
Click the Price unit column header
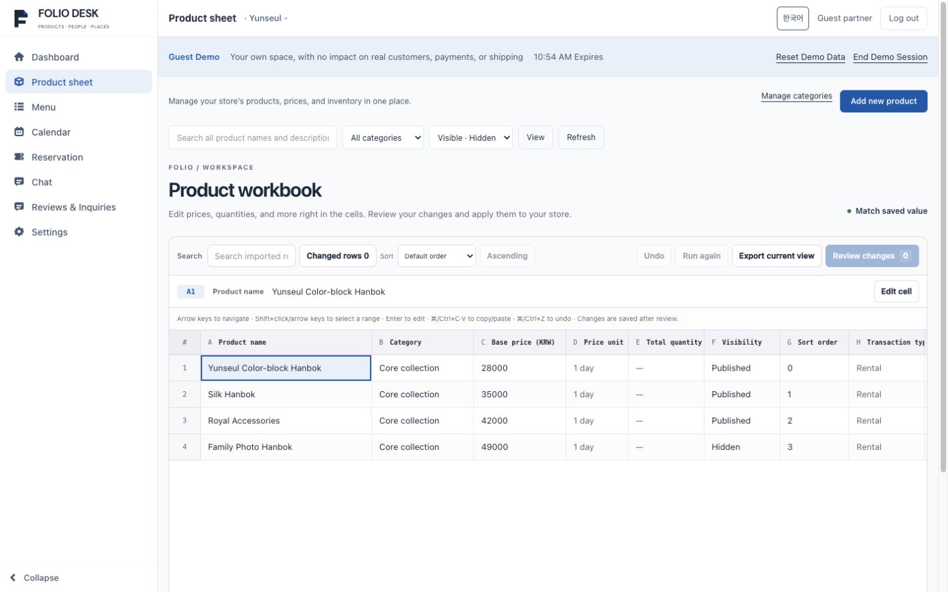[597, 342]
